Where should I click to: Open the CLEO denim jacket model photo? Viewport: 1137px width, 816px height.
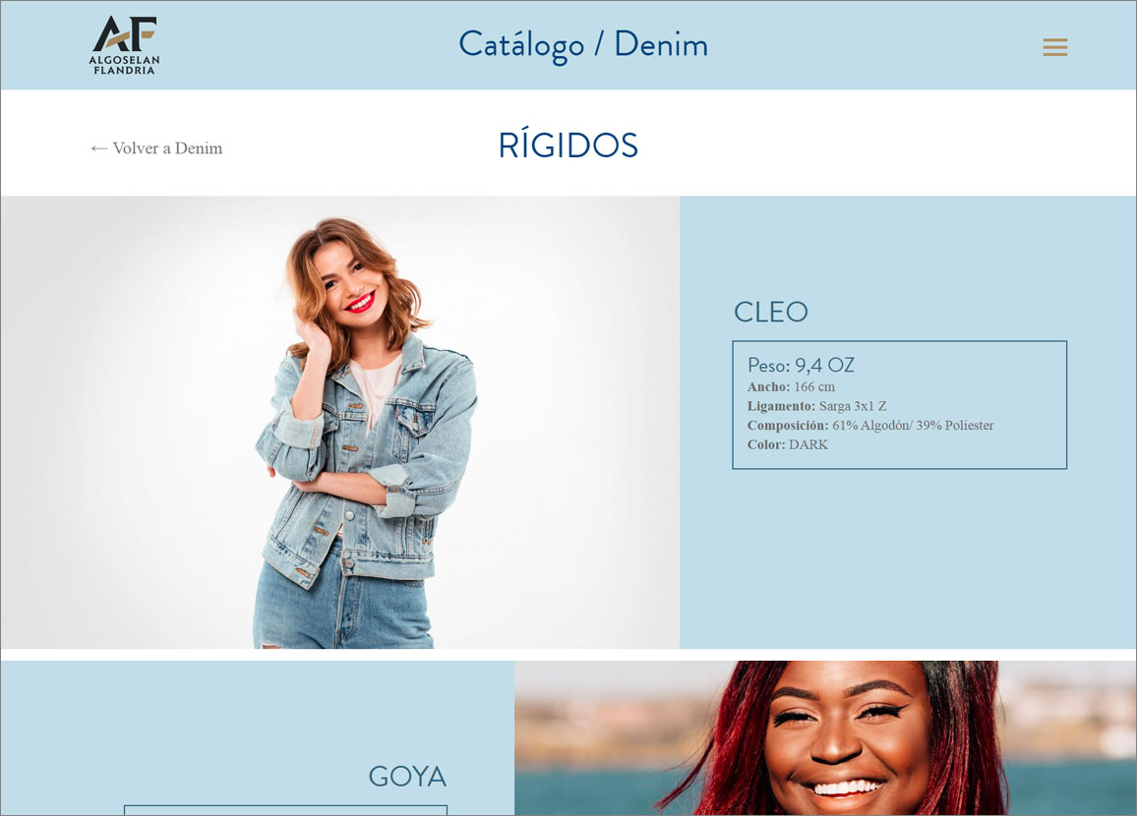[x=340, y=422]
